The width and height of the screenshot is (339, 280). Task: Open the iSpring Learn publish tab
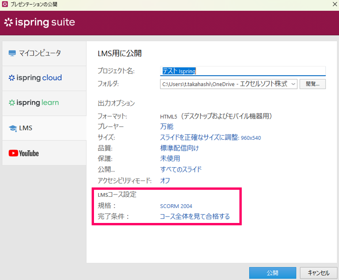[x=44, y=103]
